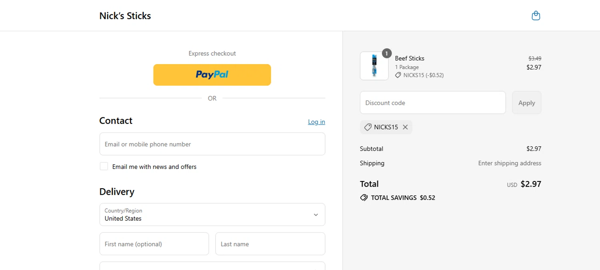Open the shopping bag cart icon

tap(536, 16)
